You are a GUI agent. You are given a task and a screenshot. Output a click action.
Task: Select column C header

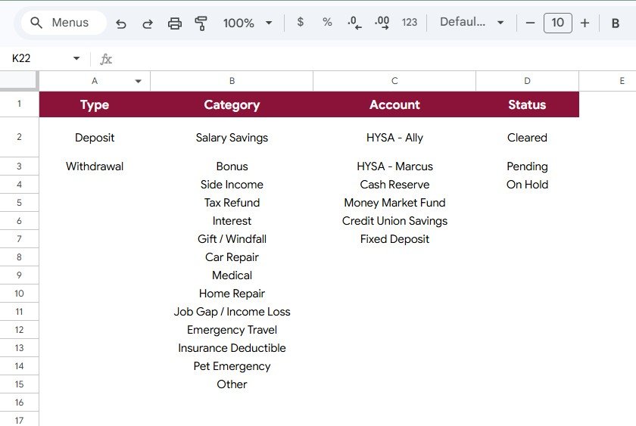[394, 81]
